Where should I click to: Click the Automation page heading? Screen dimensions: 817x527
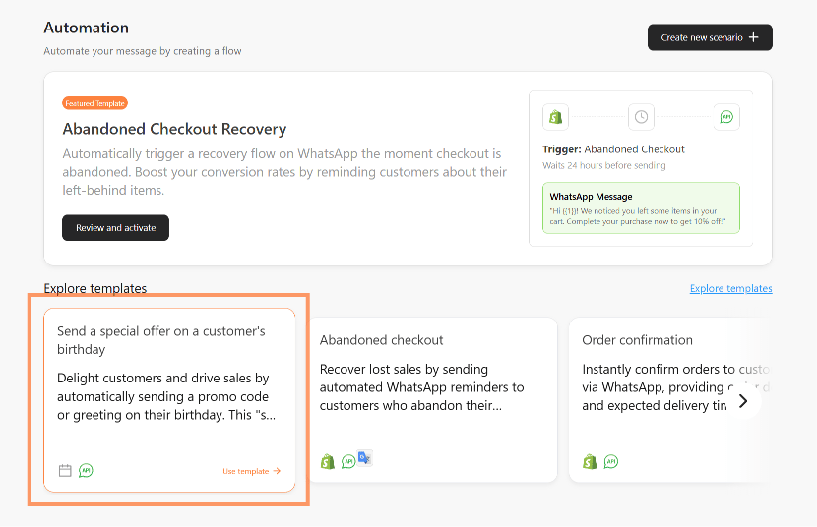point(86,28)
